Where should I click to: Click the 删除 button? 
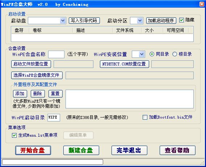coord(38,94)
